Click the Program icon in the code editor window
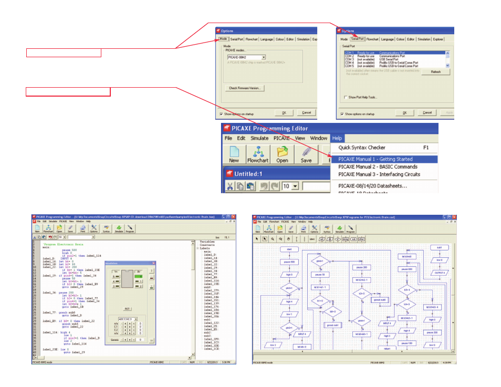Image resolution: width=501 pixels, height=387 pixels. pos(130,228)
